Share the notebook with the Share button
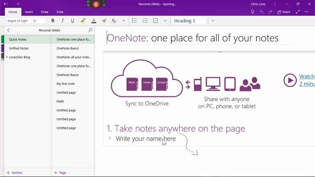The width and height of the screenshot is (315, 177). [x=283, y=12]
